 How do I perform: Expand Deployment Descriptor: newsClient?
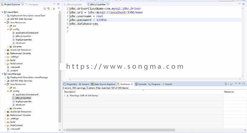5,16
